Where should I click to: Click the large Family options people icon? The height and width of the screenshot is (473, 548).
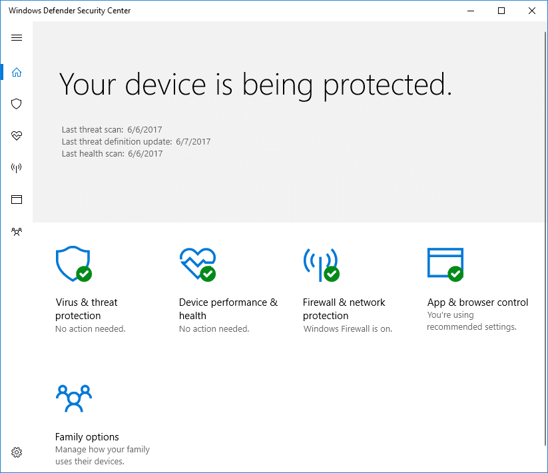pyautogui.click(x=74, y=398)
